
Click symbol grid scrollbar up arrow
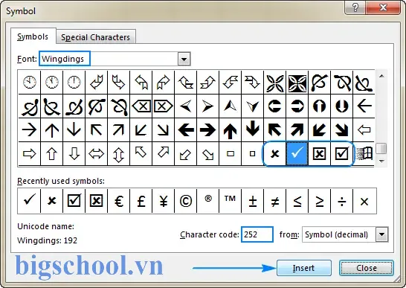(x=381, y=76)
